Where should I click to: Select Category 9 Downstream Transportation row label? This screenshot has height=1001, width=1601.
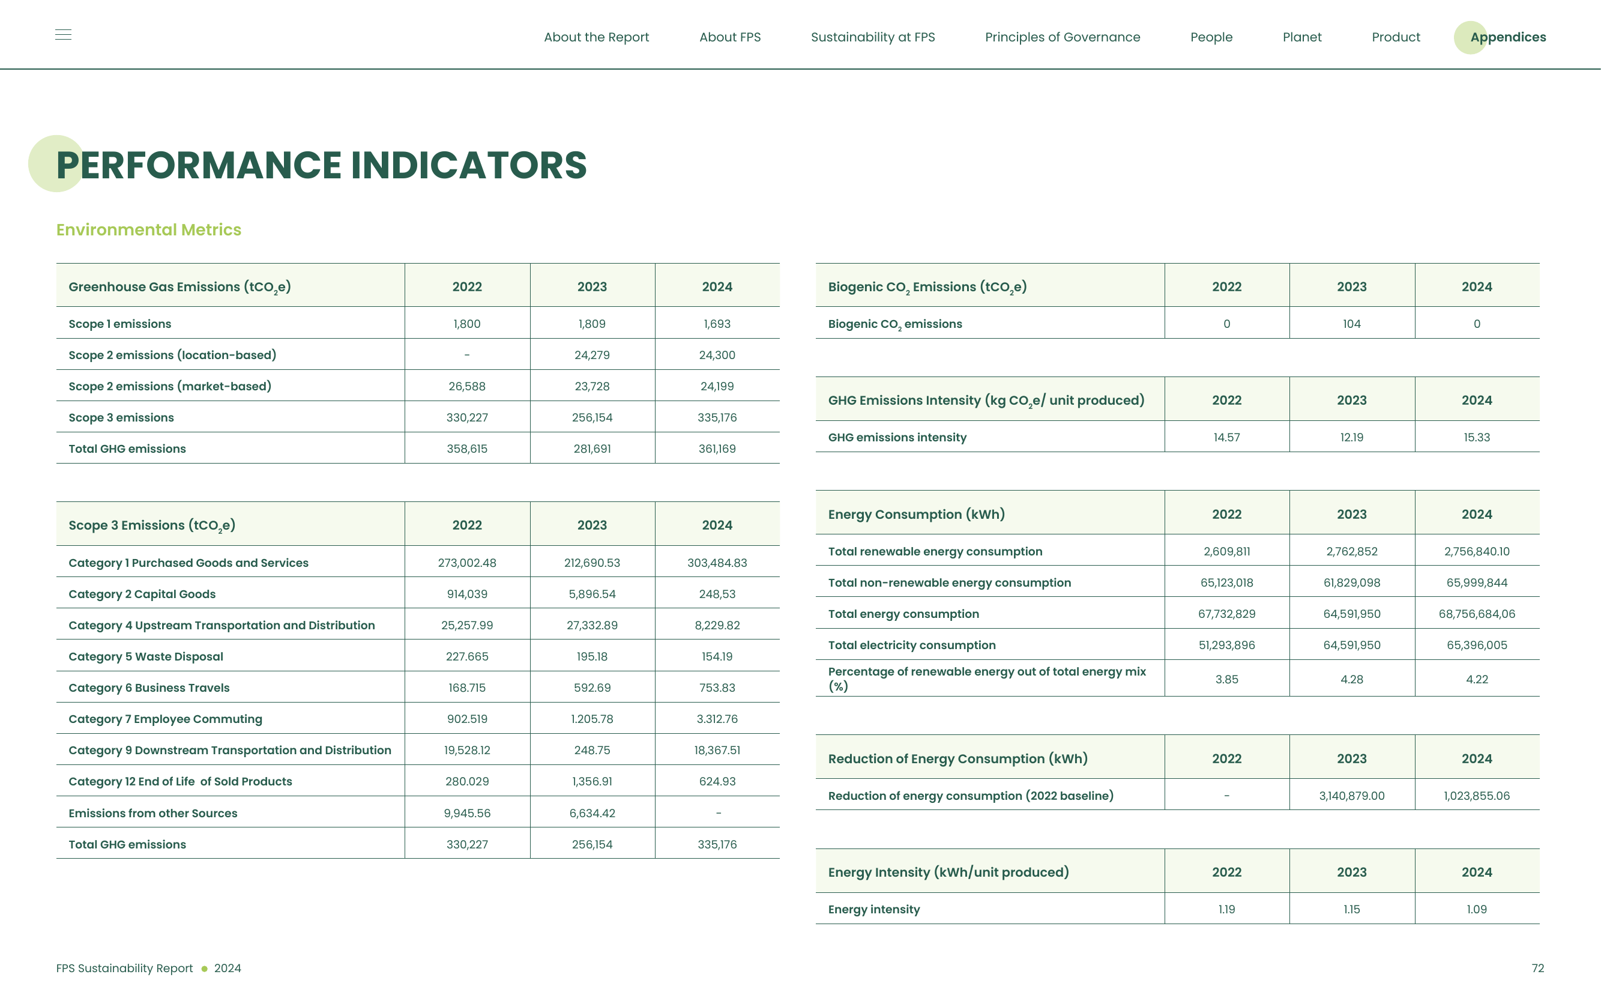point(230,750)
